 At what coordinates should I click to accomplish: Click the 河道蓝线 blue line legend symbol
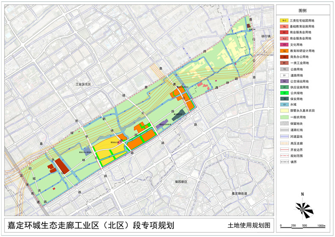tap(283, 136)
